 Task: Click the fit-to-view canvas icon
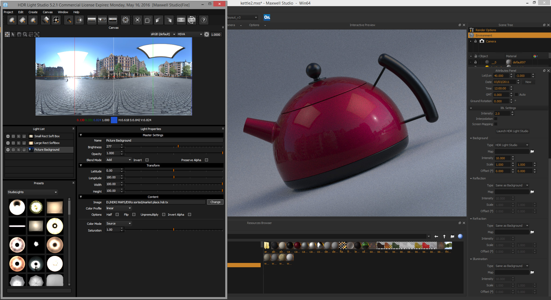pyautogui.click(x=37, y=34)
